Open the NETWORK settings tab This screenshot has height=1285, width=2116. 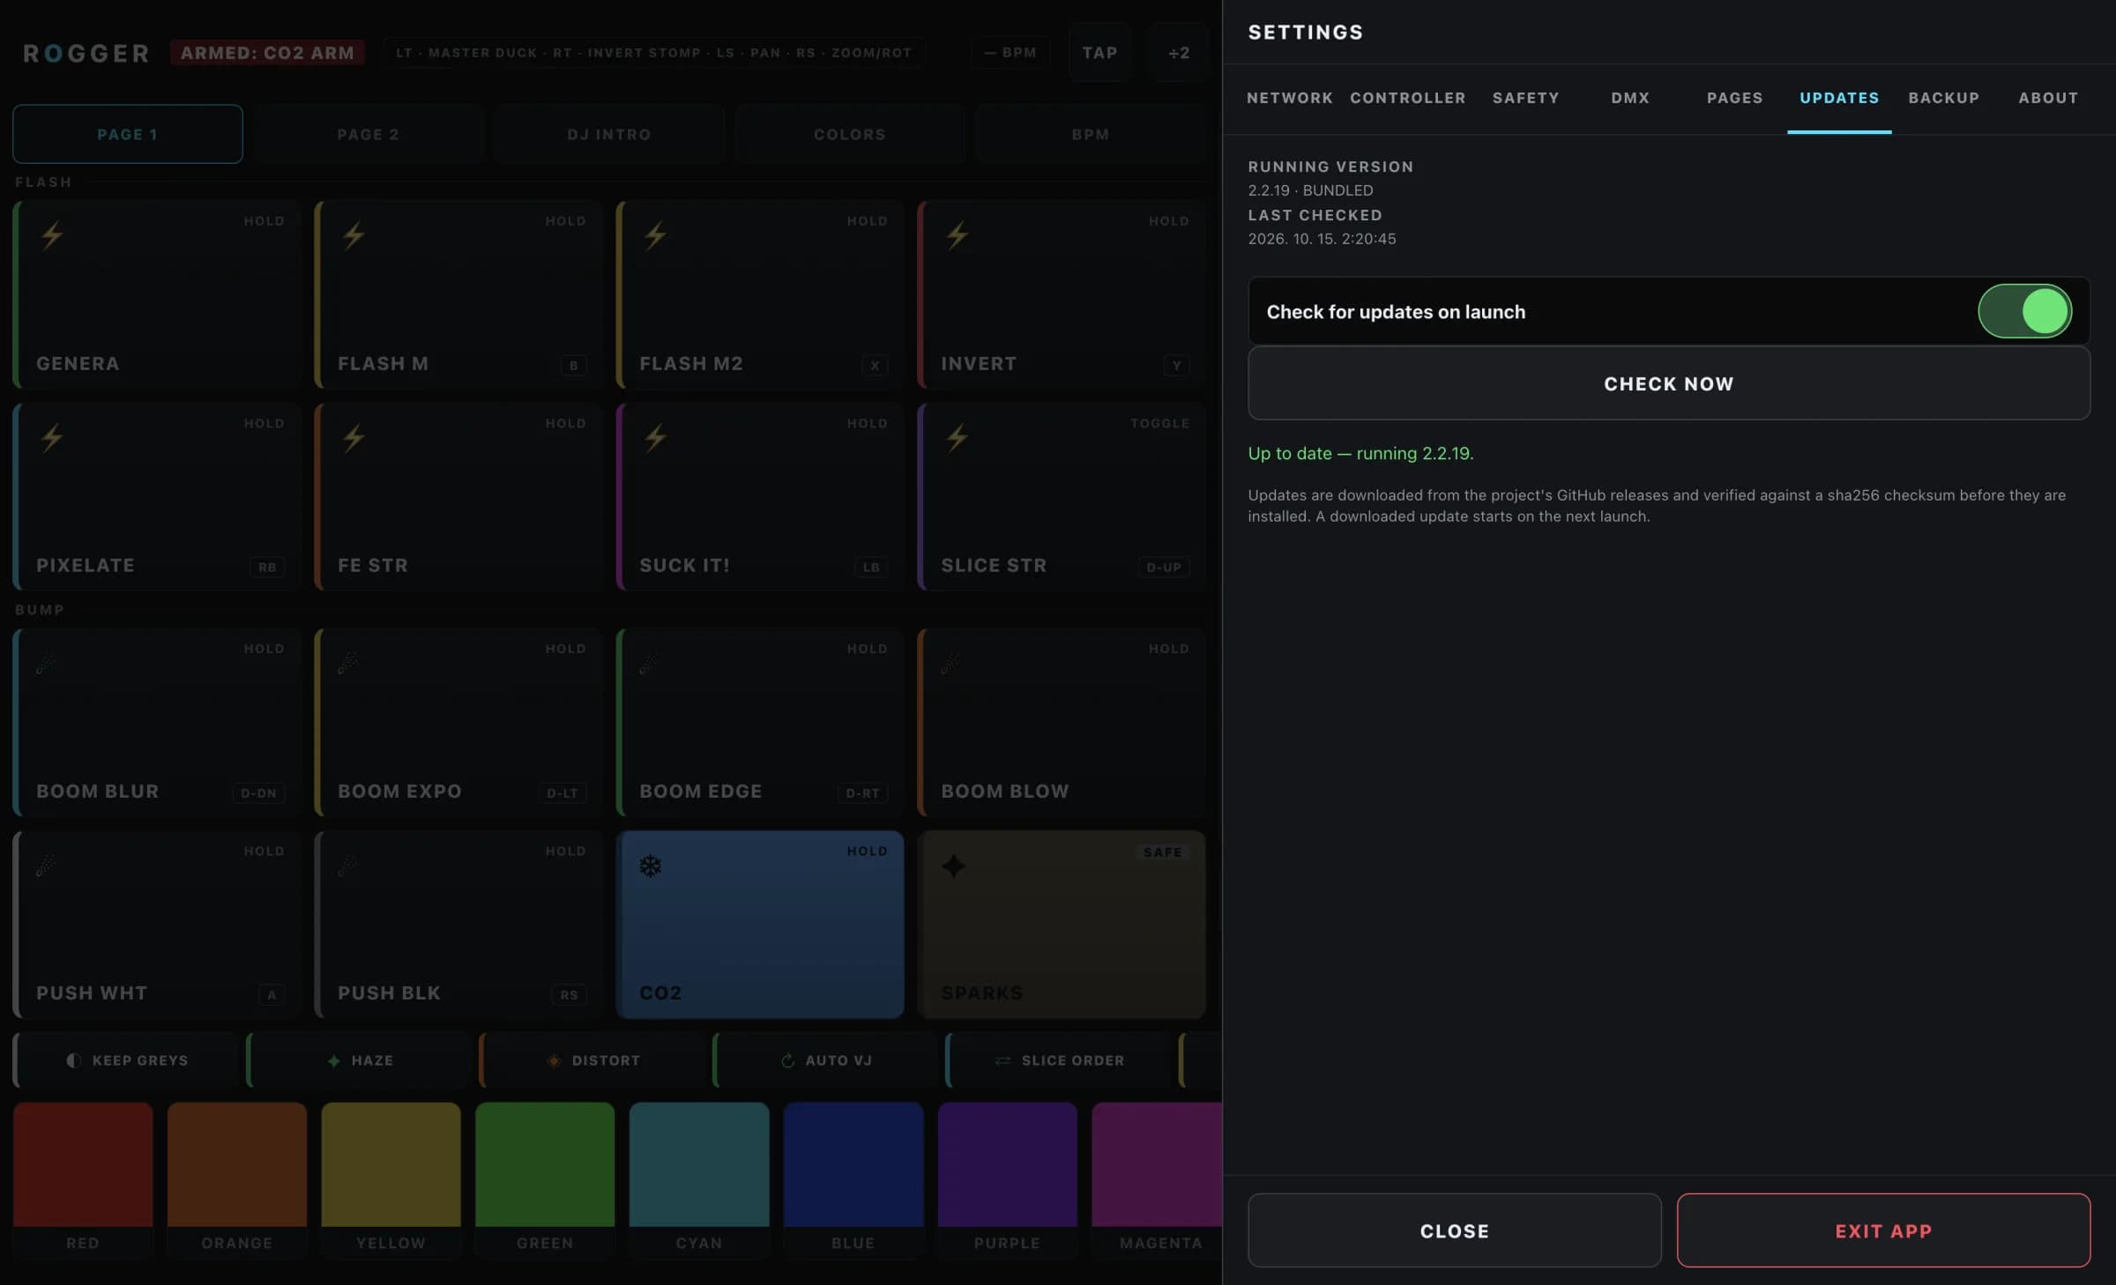(x=1289, y=98)
